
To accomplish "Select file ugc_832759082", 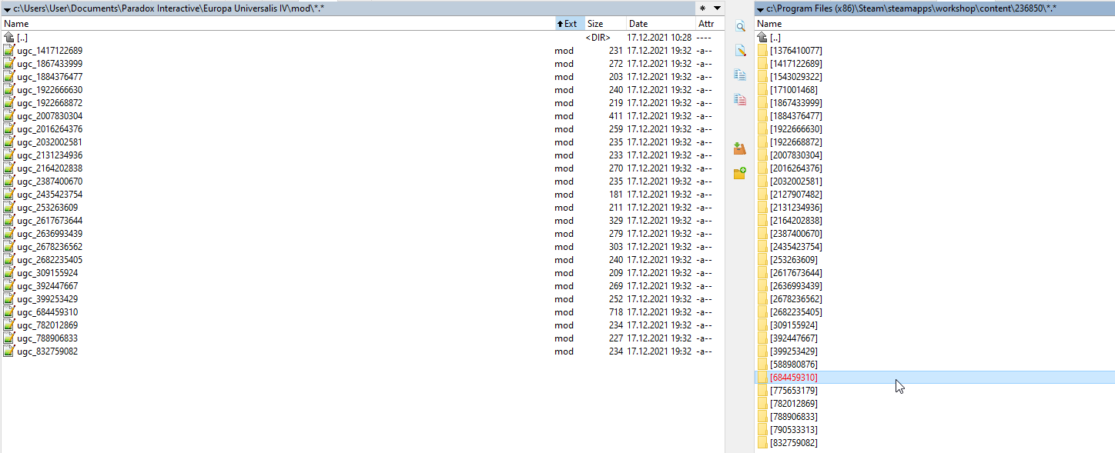I will click(362, 351).
